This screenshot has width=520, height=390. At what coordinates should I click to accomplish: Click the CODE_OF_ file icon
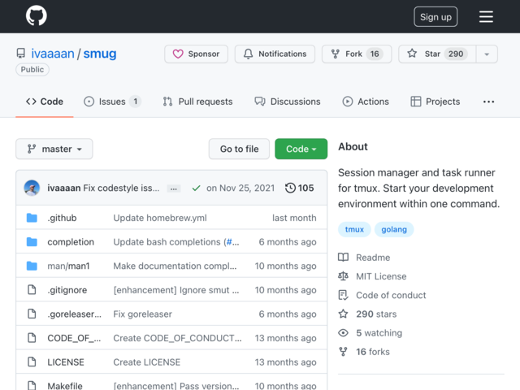pyautogui.click(x=32, y=338)
